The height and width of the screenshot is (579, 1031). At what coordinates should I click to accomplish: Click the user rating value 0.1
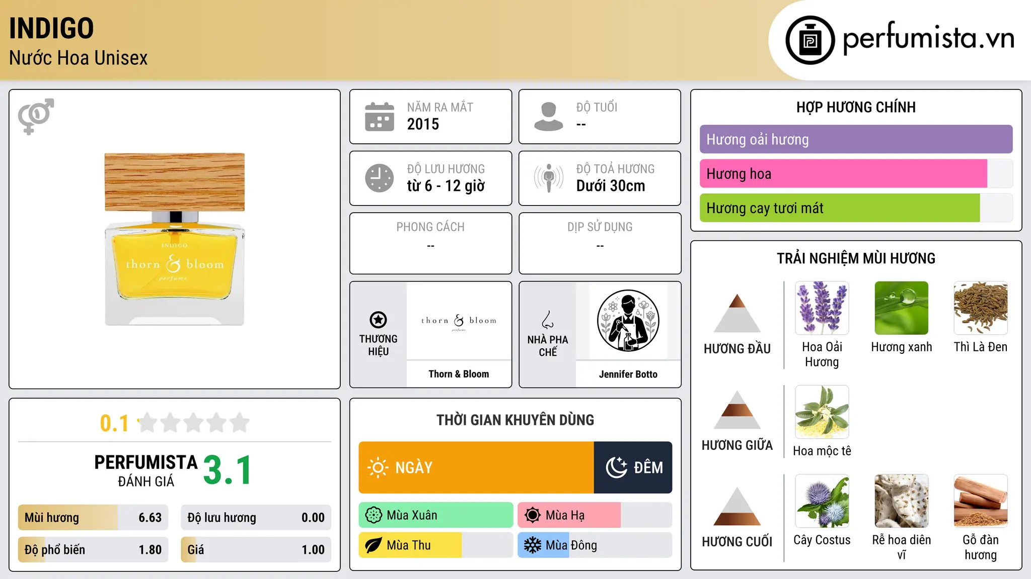tap(114, 423)
